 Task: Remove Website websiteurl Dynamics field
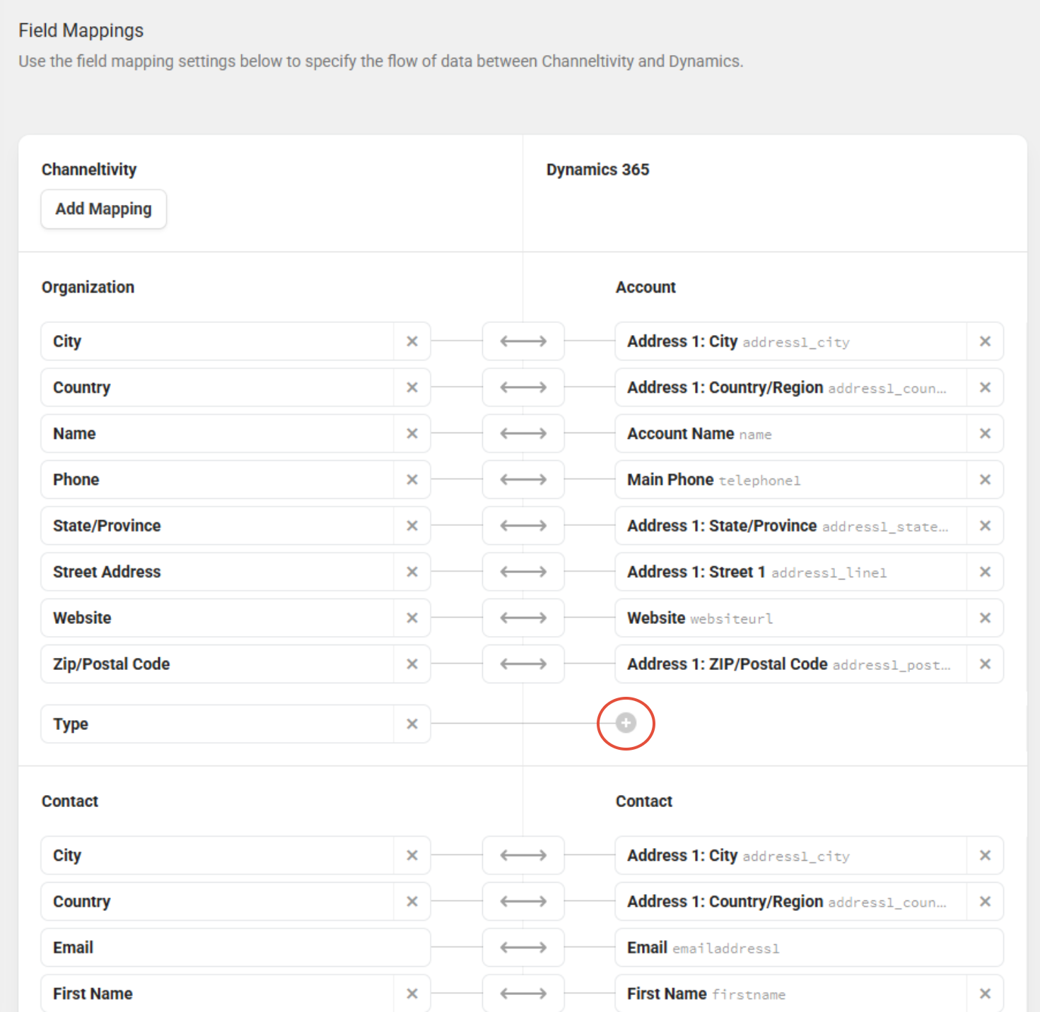click(985, 618)
